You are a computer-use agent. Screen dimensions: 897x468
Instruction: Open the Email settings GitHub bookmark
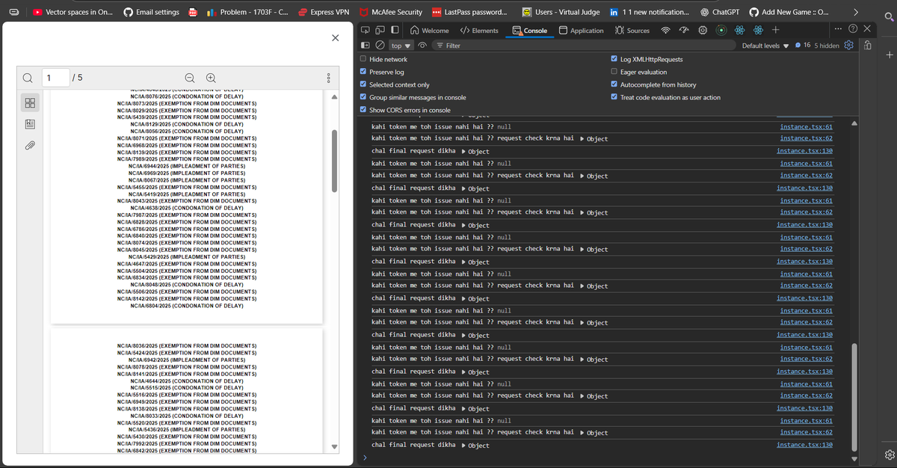(x=152, y=12)
